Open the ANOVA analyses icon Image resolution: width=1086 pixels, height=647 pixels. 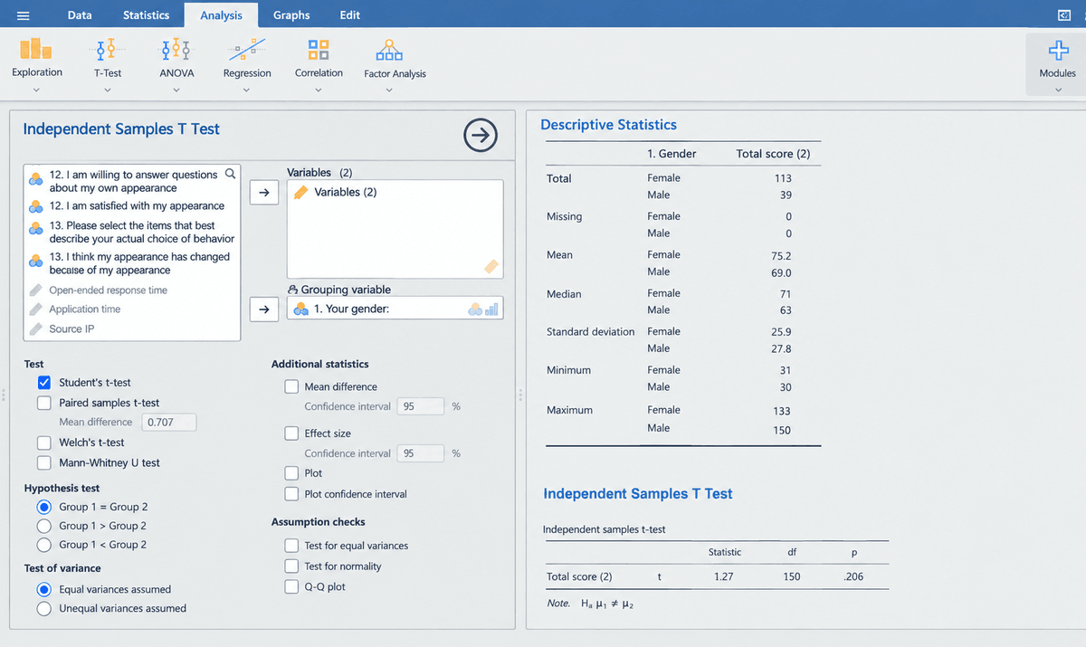coord(176,49)
